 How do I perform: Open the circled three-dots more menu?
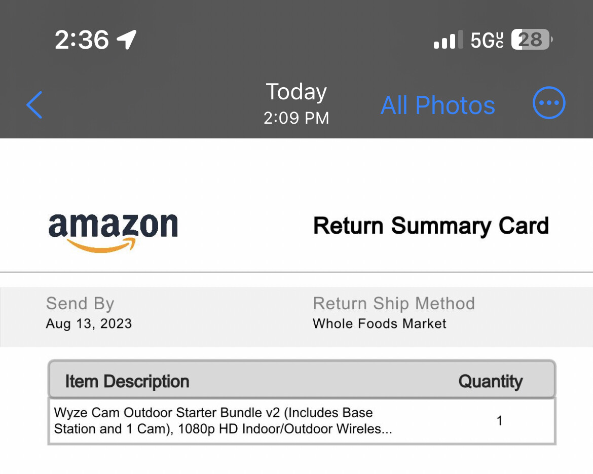coord(549,103)
